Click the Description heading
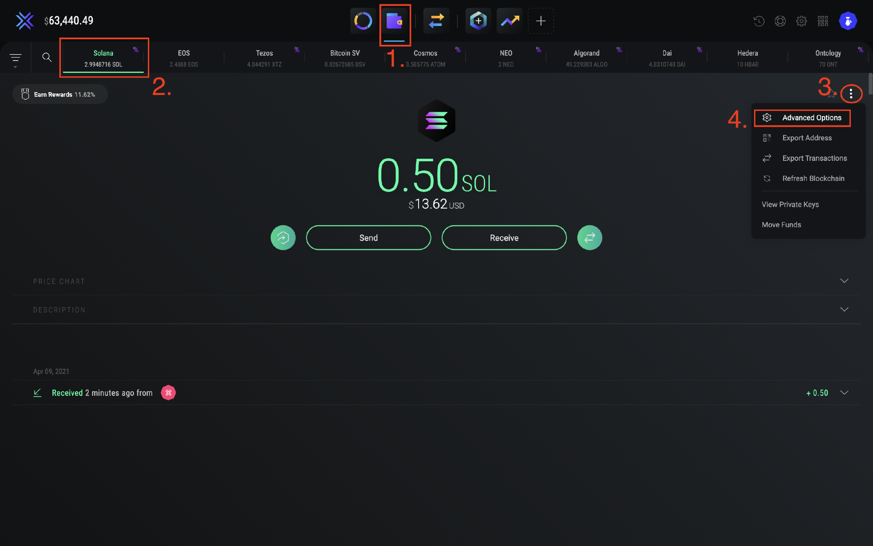Image resolution: width=873 pixels, height=546 pixels. (59, 310)
